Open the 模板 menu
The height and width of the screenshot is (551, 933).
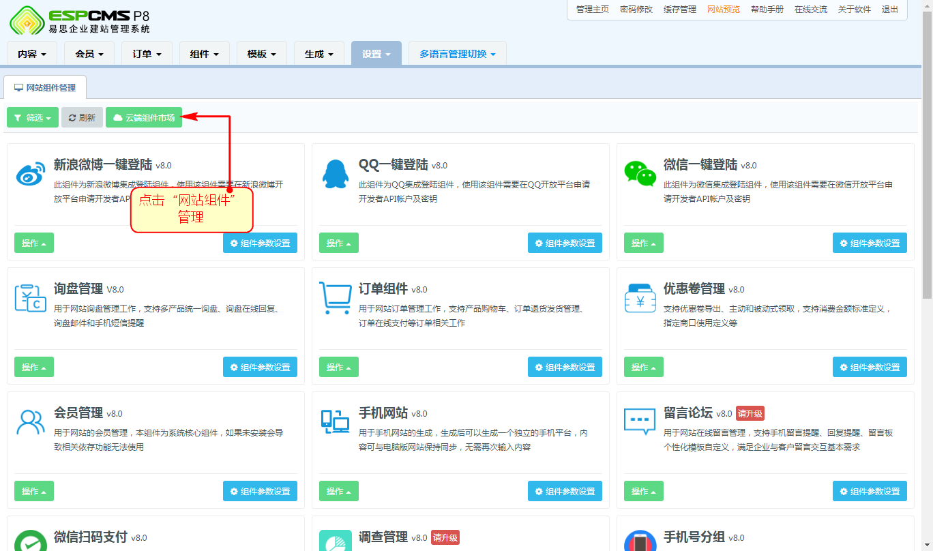click(262, 54)
